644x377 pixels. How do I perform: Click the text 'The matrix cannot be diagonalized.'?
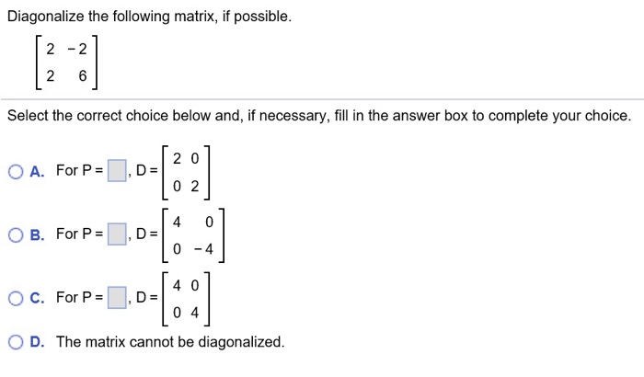coord(170,342)
